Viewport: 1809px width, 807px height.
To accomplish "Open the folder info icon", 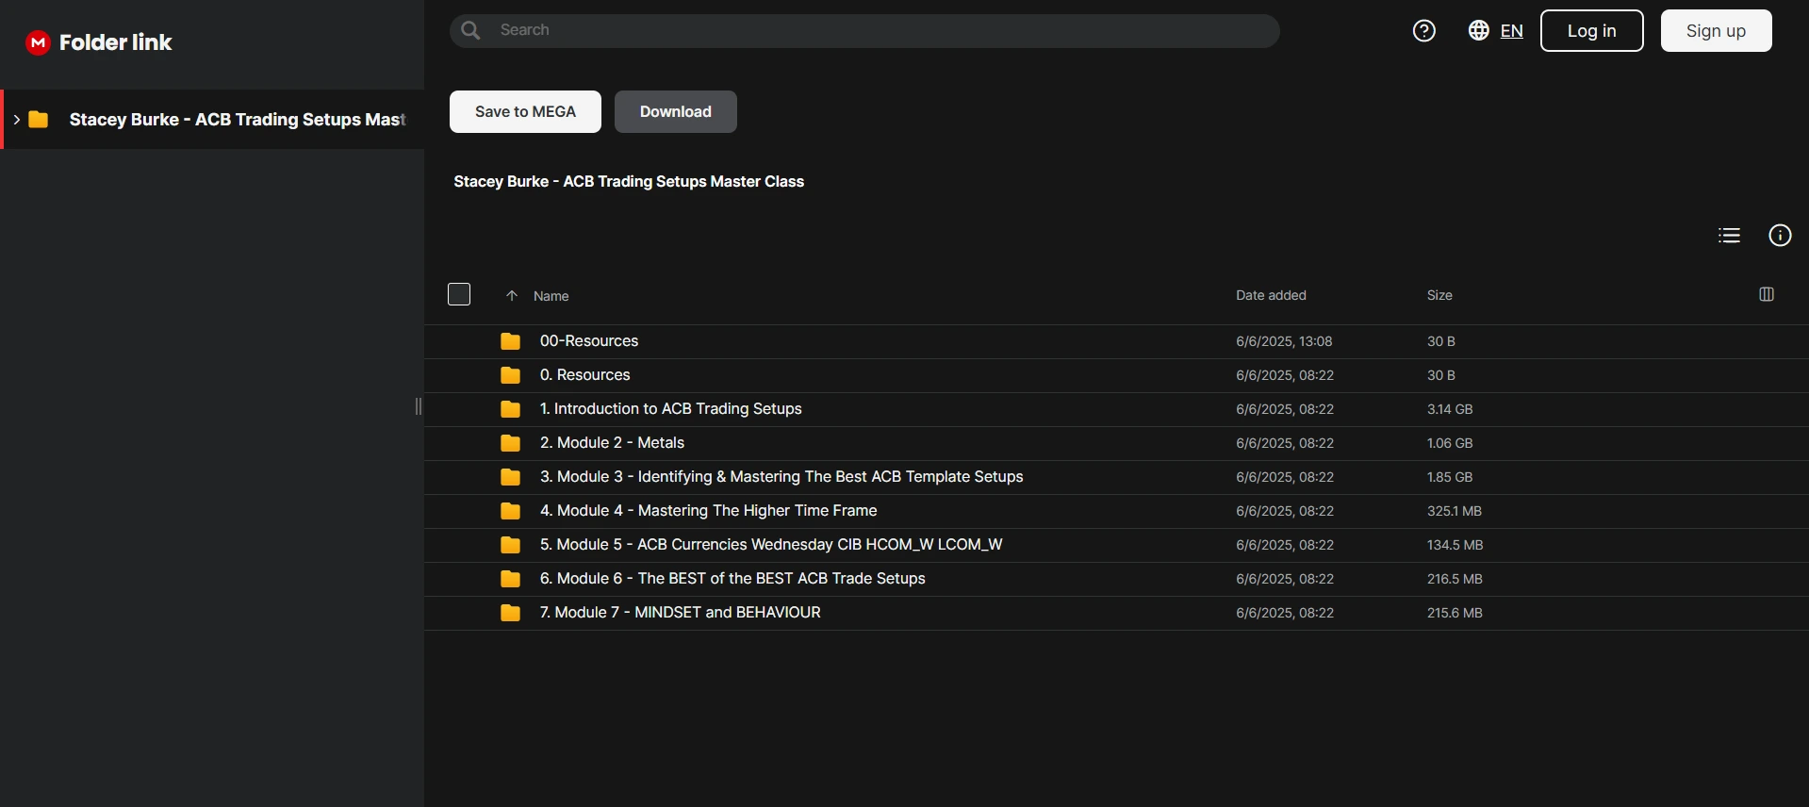I will pyautogui.click(x=1780, y=236).
